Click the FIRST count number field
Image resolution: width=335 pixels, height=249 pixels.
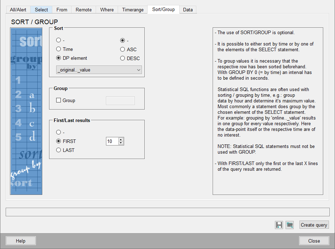112,141
